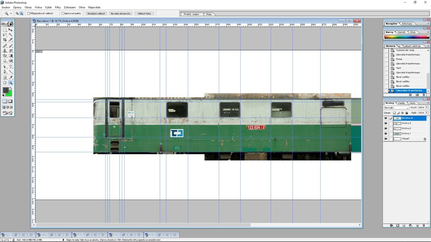
Task: Switch to the Kanály tab
Action: pos(401,103)
